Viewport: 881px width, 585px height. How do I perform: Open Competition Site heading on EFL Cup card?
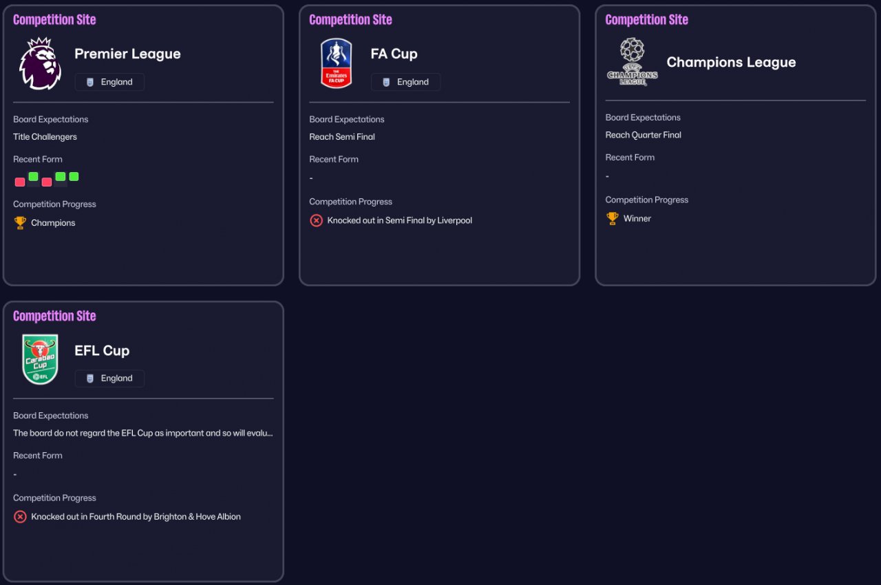click(x=54, y=317)
